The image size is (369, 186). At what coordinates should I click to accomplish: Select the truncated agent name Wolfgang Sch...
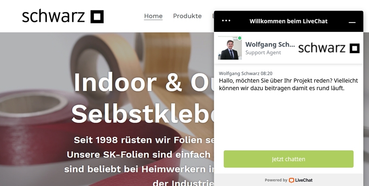pos(270,45)
